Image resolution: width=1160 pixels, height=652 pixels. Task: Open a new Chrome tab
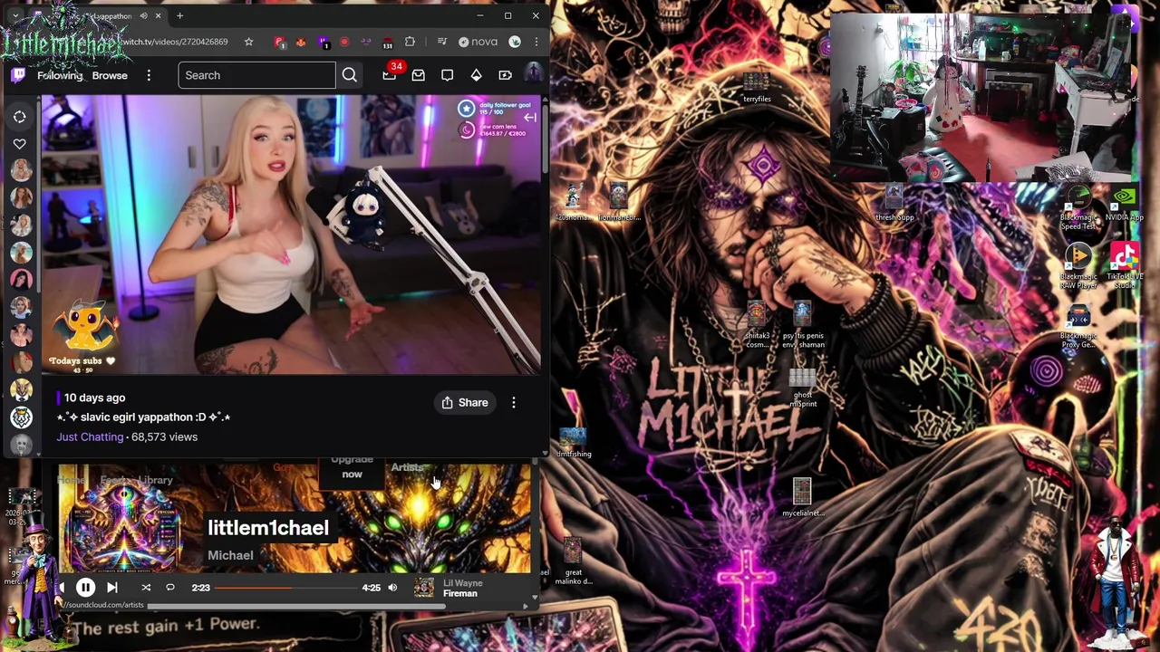179,15
